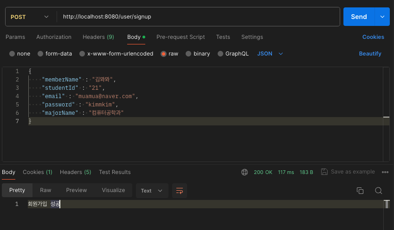Screen dimensions: 394x230
Task: Select the raw body radio button
Action: click(163, 54)
